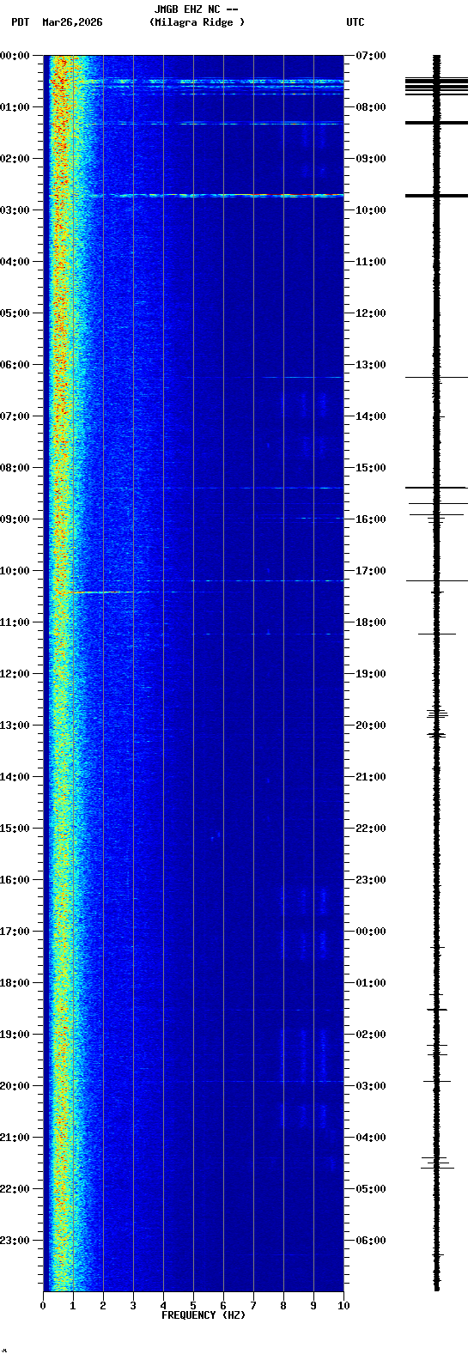Click the "19:00" label on UTC axis

click(370, 674)
